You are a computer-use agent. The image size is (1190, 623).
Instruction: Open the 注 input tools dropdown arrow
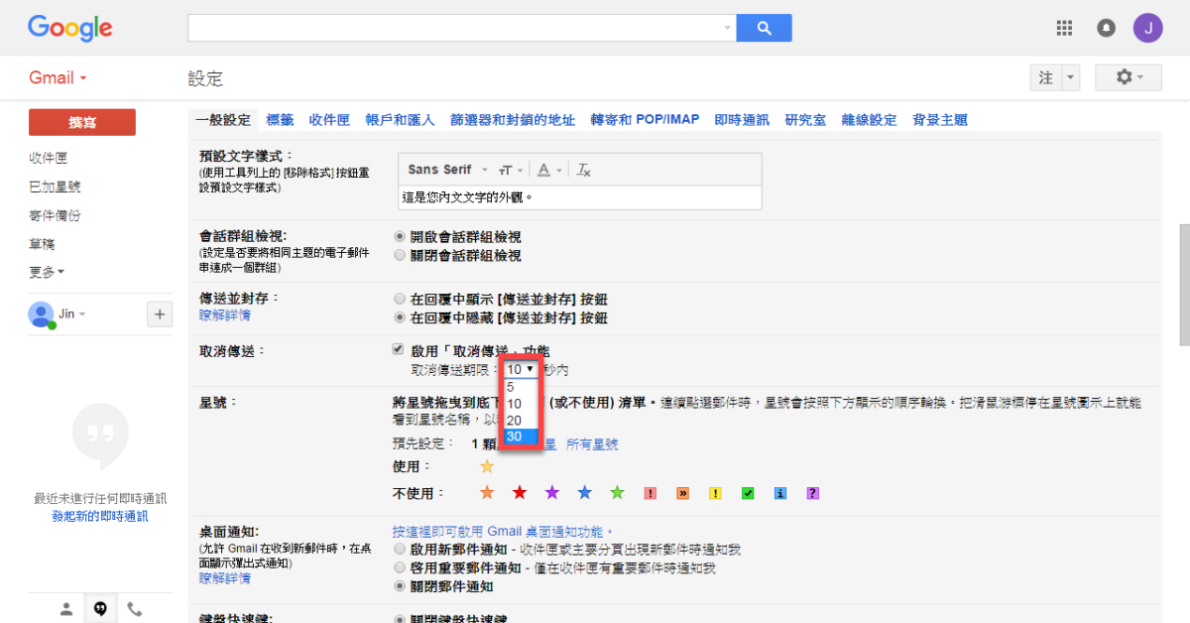click(1071, 77)
